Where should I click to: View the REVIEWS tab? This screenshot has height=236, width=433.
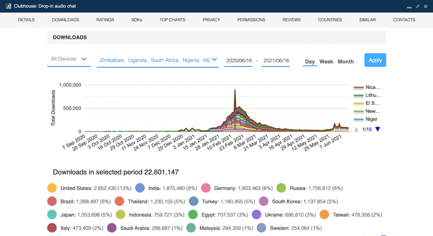coord(292,20)
